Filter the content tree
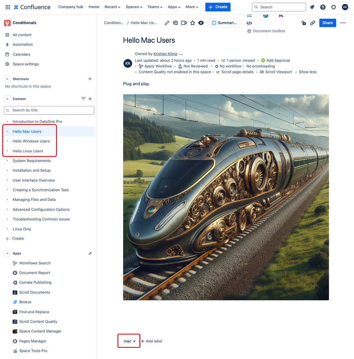This screenshot has width=354, height=359. point(83,99)
